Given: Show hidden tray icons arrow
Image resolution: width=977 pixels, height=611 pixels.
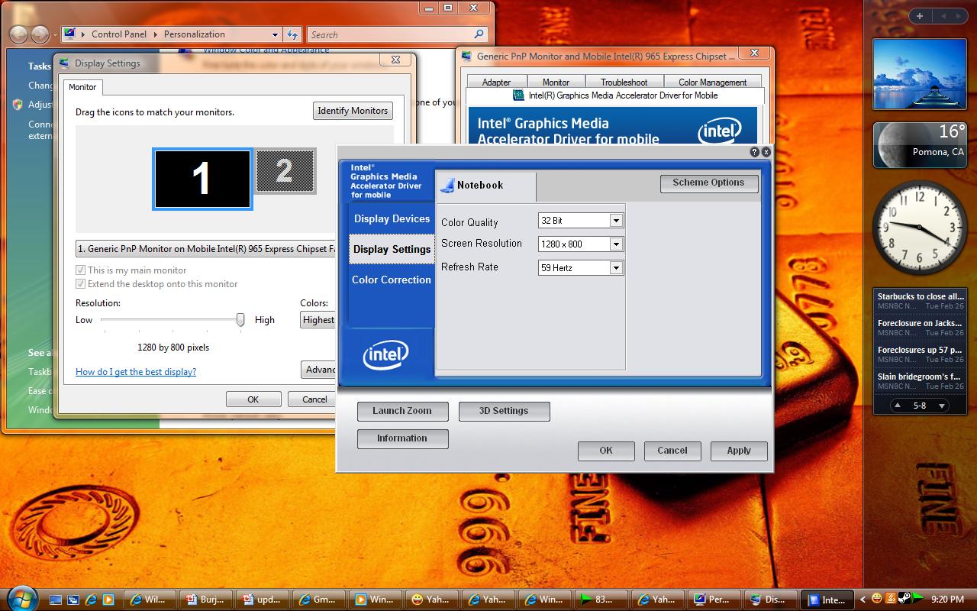Looking at the screenshot, I should 863,600.
